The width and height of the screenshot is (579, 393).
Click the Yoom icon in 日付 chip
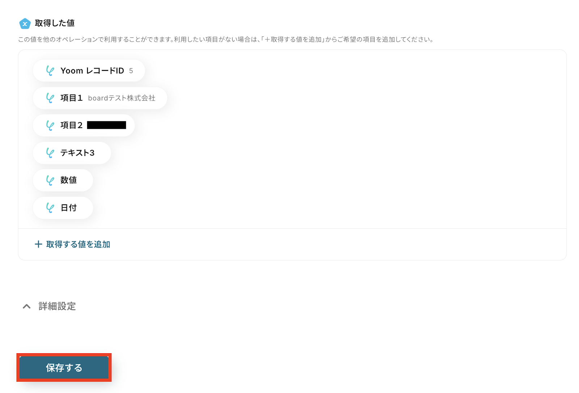point(50,208)
